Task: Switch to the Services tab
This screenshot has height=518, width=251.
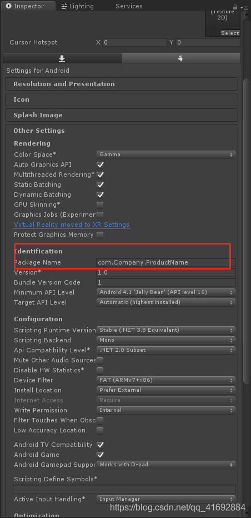Action: point(129,6)
